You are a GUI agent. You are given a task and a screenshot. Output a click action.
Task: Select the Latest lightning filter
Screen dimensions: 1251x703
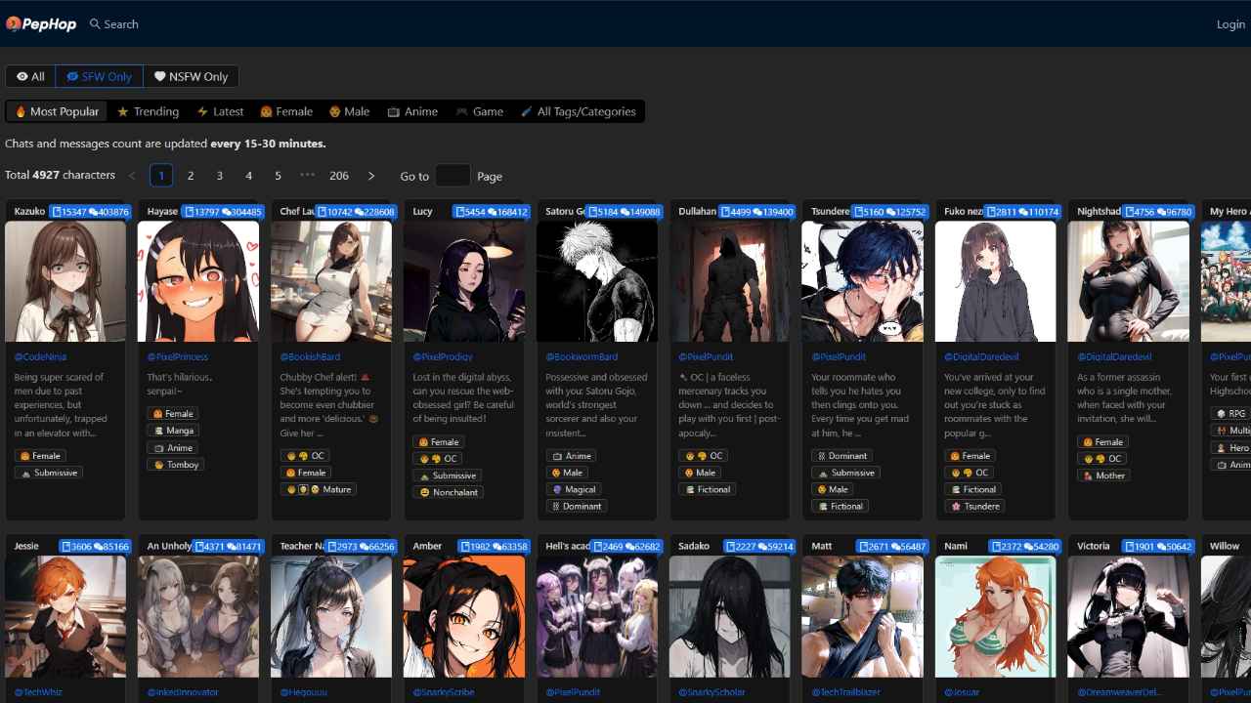click(220, 111)
